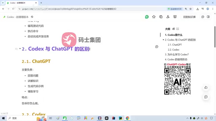Open the notification center icon
The image size is (216, 121).
(212, 118)
